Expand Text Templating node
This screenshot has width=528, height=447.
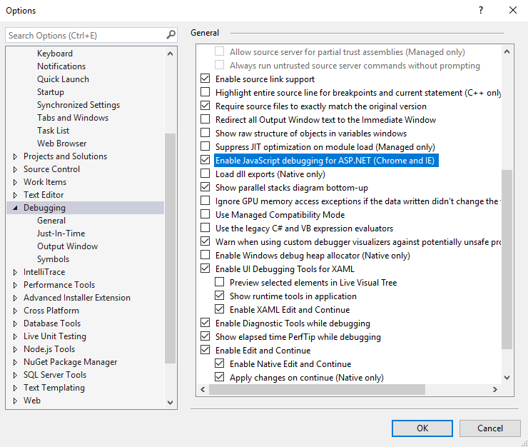15,388
